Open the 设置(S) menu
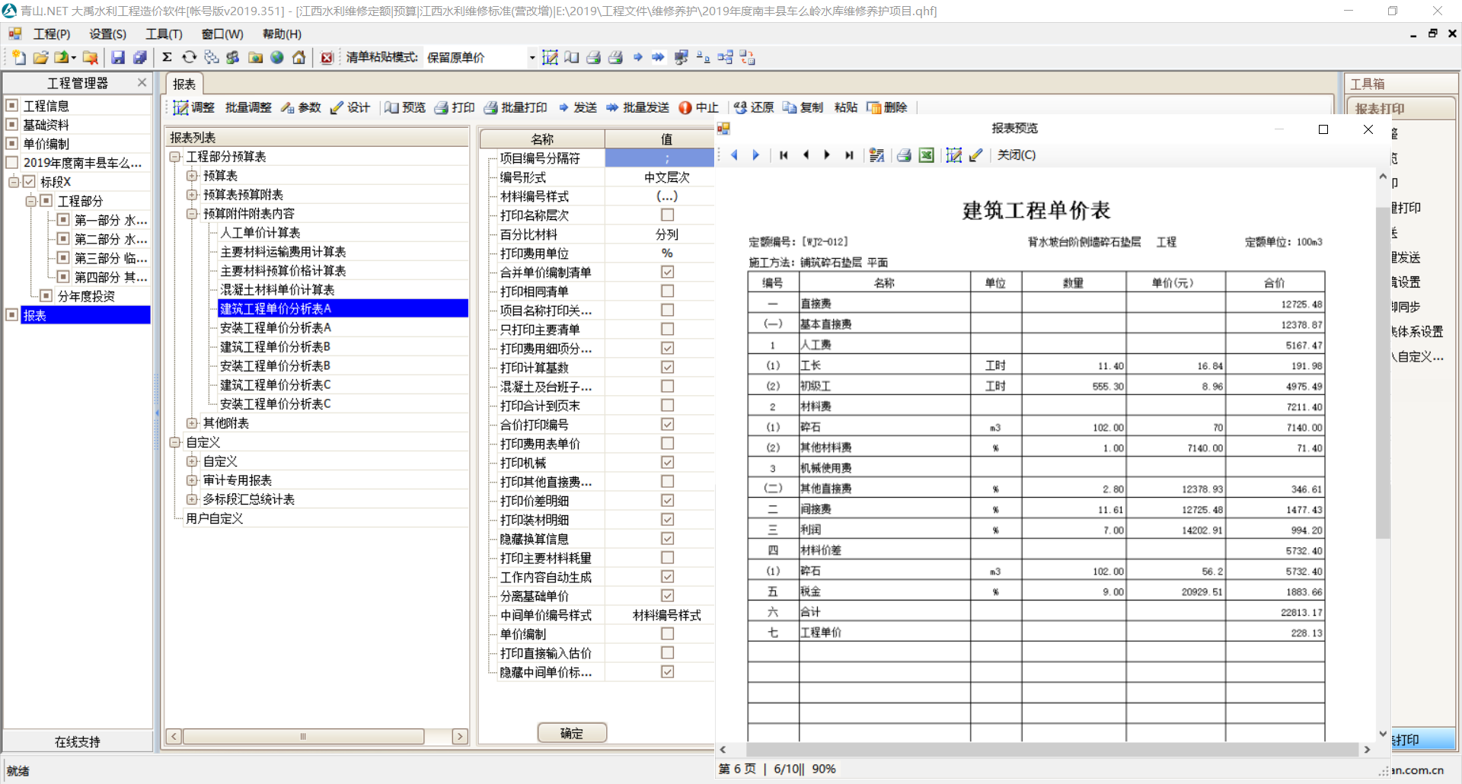Image resolution: width=1462 pixels, height=784 pixels. [107, 34]
